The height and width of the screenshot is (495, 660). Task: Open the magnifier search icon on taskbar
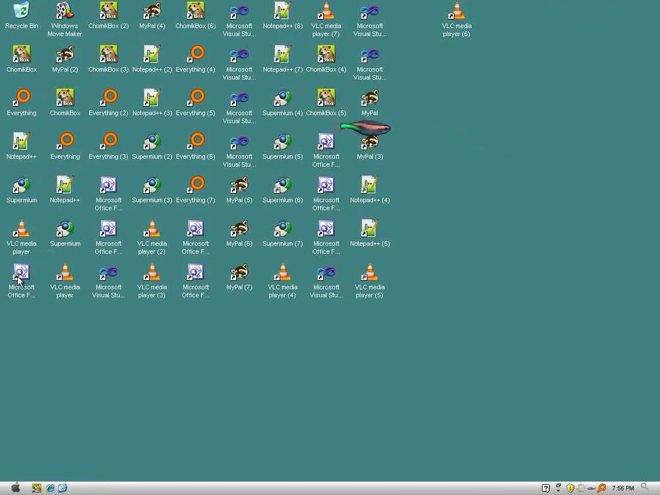(x=645, y=488)
